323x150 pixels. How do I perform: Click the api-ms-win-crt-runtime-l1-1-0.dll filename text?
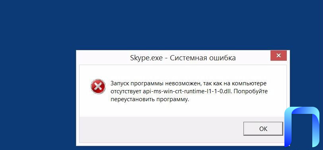pyautogui.click(x=187, y=91)
